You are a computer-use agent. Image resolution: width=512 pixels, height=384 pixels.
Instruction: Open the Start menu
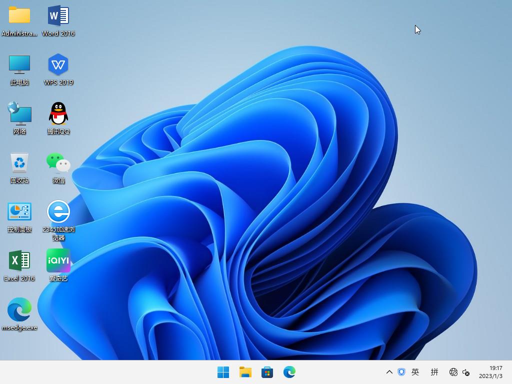(x=223, y=372)
